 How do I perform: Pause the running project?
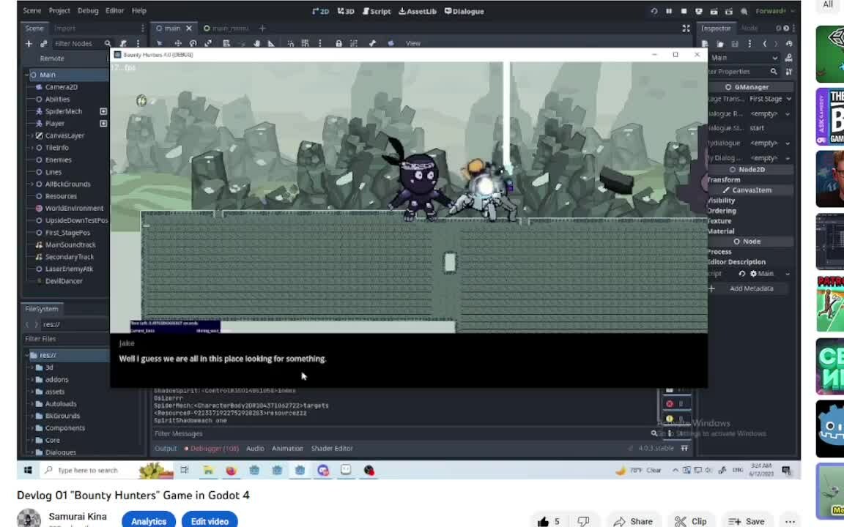(x=668, y=11)
